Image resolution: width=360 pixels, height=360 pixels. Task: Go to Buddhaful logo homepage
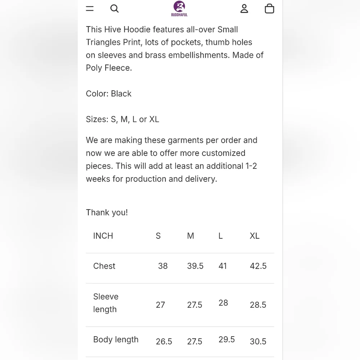tap(179, 9)
